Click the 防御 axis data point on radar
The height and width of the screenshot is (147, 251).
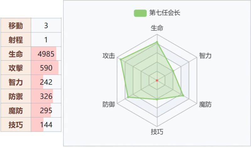coord(128,97)
